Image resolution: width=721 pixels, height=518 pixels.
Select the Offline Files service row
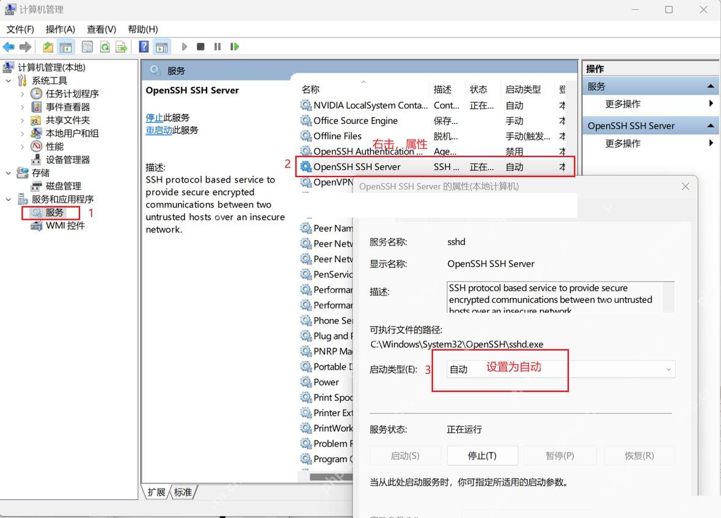tap(433, 136)
